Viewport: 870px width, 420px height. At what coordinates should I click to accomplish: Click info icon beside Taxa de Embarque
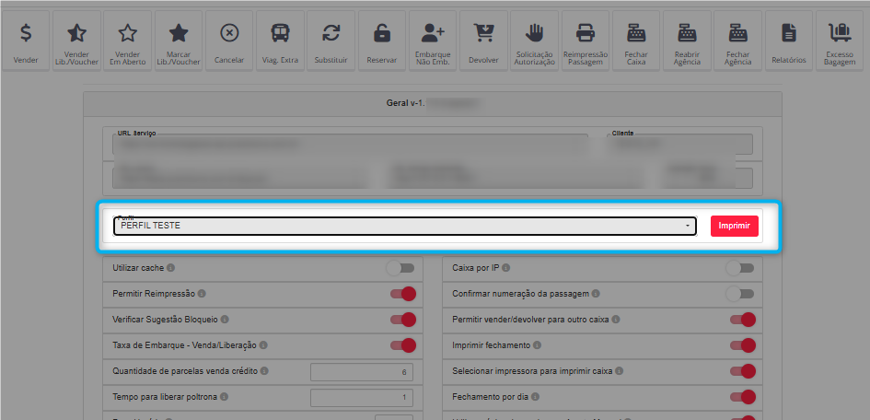(x=263, y=345)
